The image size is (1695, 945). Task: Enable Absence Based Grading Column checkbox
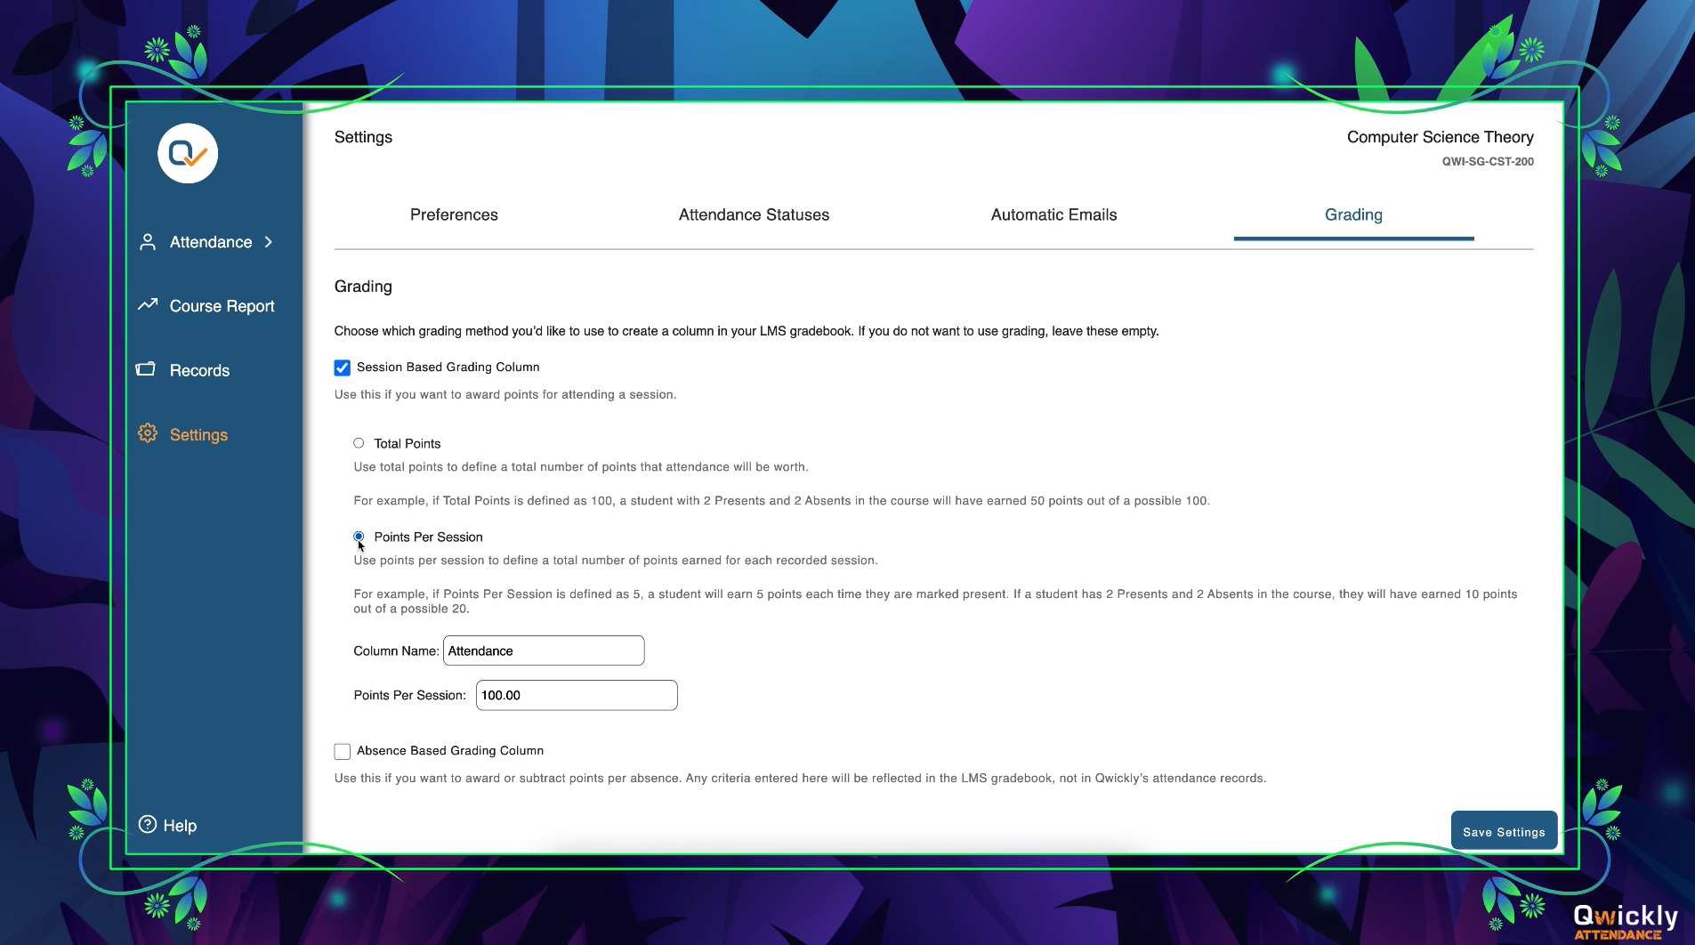point(343,751)
